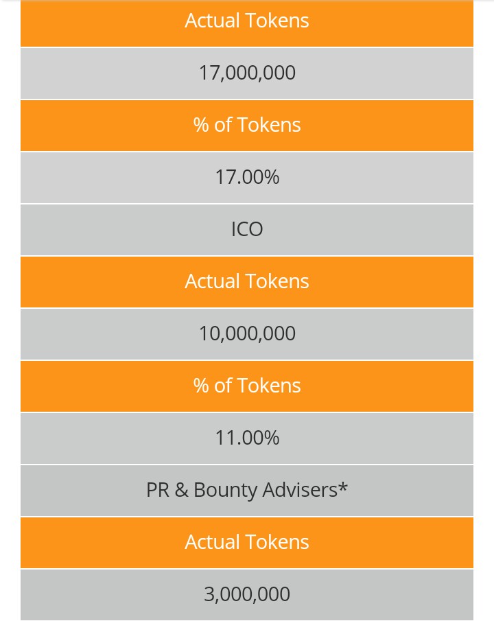The image size is (494, 621).
Task: Click the word Advisers in the category row
Action: click(300, 490)
